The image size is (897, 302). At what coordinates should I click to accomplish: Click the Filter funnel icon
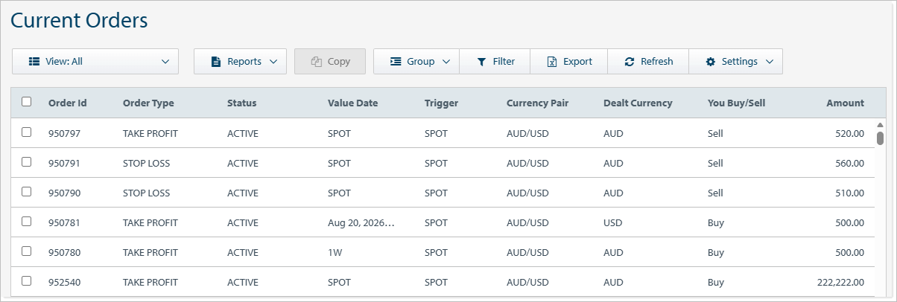click(x=481, y=62)
